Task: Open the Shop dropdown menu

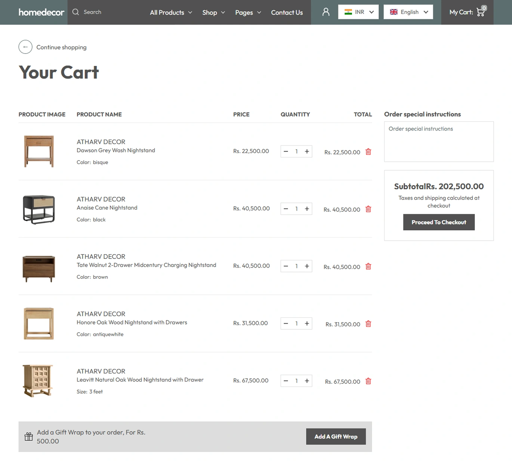Action: click(213, 12)
